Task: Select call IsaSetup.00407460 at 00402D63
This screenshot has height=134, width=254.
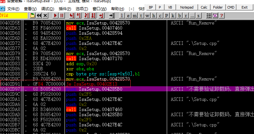Action: pos(94,28)
